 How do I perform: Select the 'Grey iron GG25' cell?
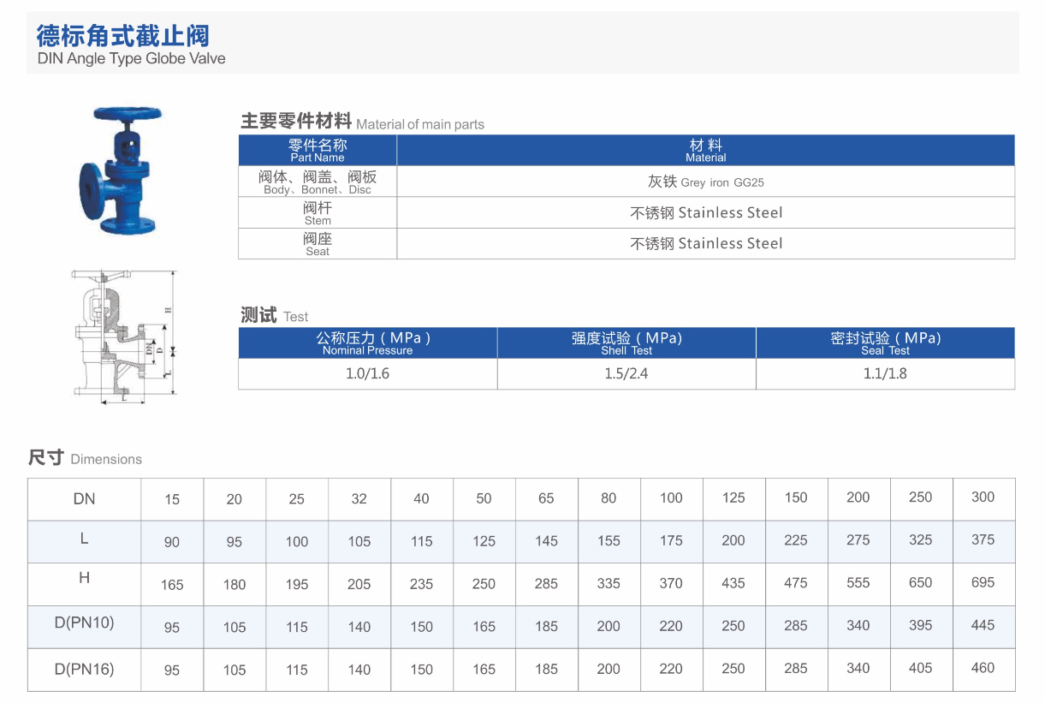pos(705,182)
